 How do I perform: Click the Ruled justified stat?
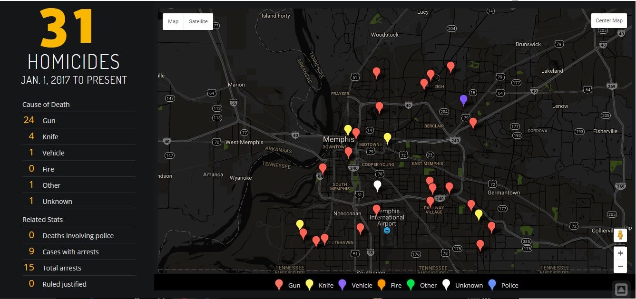[78, 284]
